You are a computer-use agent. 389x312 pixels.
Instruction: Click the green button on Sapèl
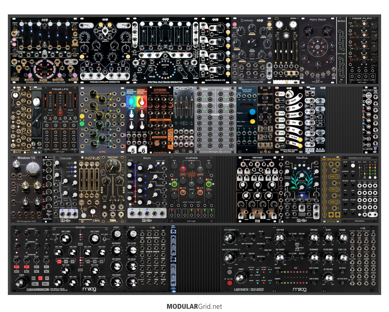(82, 123)
